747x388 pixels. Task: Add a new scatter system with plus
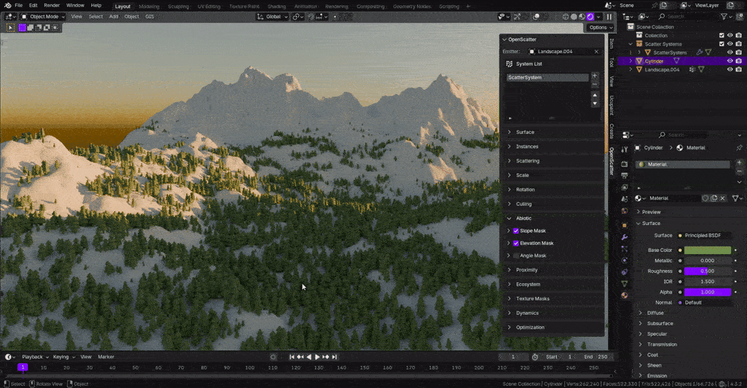(595, 75)
